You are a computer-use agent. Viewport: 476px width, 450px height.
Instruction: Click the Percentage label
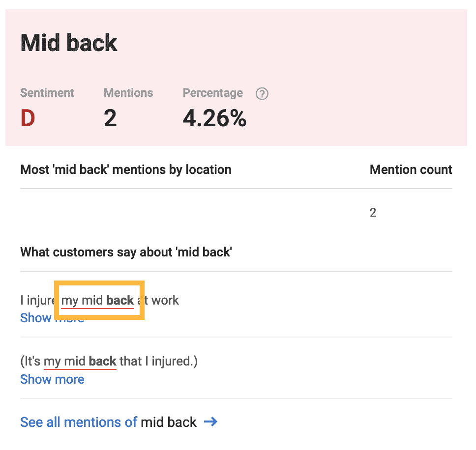213,93
